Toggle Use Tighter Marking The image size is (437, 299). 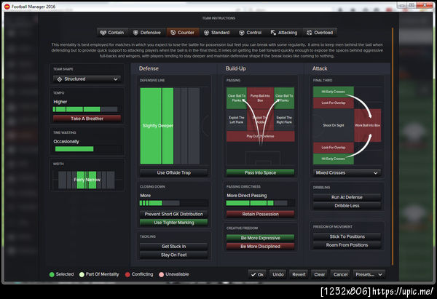(173, 223)
